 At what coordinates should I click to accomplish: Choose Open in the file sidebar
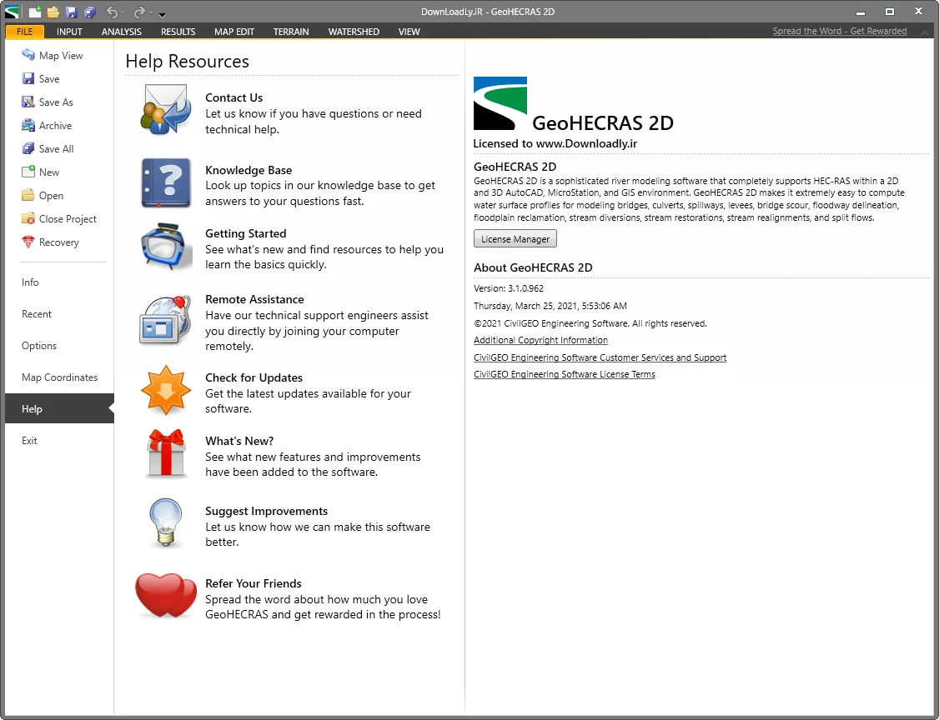[42, 196]
